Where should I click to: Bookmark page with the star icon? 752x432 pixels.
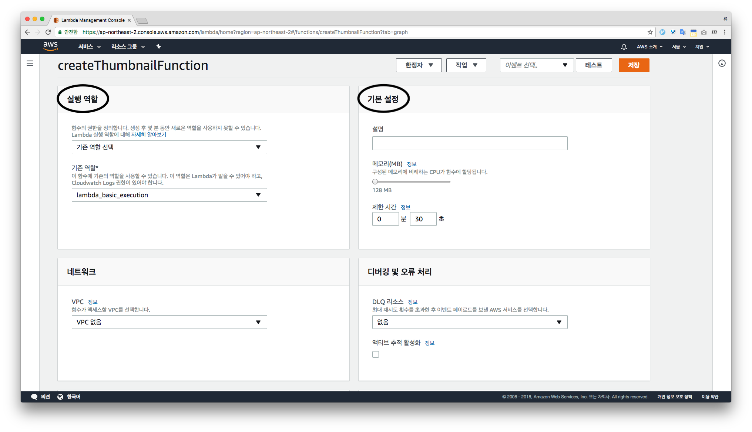coord(650,32)
